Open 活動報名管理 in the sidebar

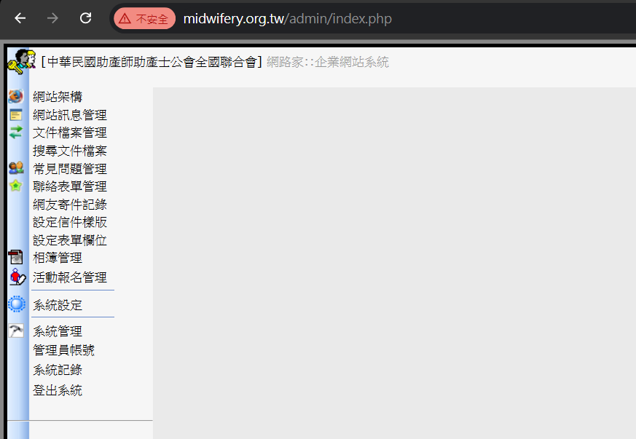pyautogui.click(x=70, y=277)
